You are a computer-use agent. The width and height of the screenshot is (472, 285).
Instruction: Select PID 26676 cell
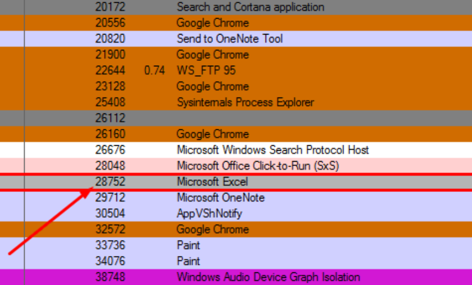(110, 150)
